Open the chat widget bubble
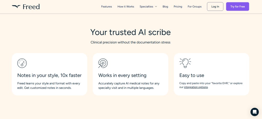 point(254,112)
